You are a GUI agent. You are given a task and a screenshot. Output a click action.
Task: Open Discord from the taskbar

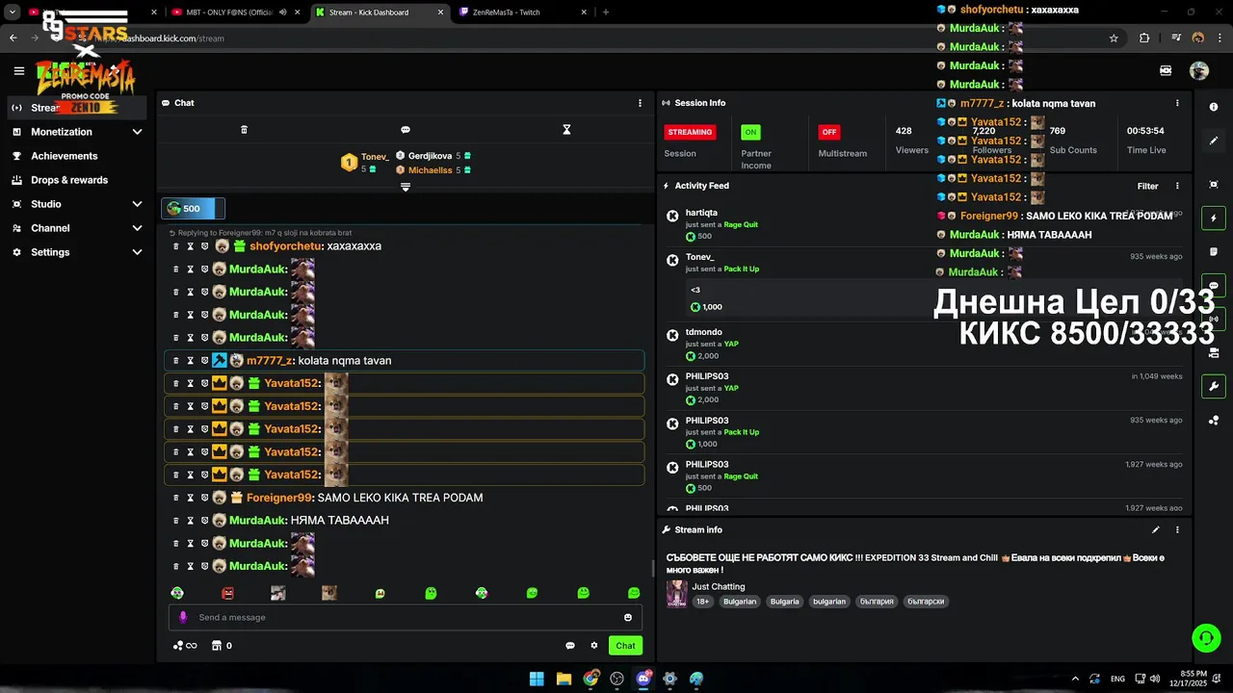[643, 679]
